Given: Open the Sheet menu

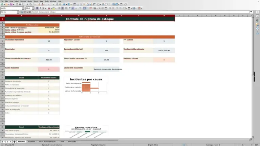Looking at the screenshot, I should click(x=36, y=1).
